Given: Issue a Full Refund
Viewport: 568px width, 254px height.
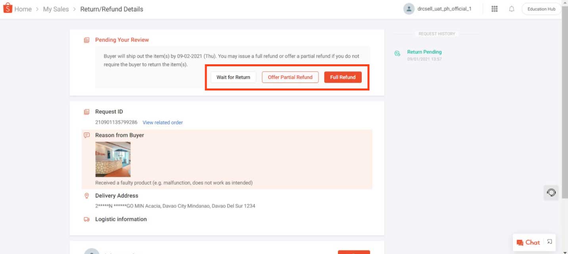Looking at the screenshot, I should [343, 77].
